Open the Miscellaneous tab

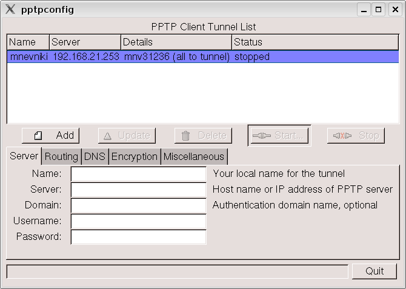(x=193, y=156)
